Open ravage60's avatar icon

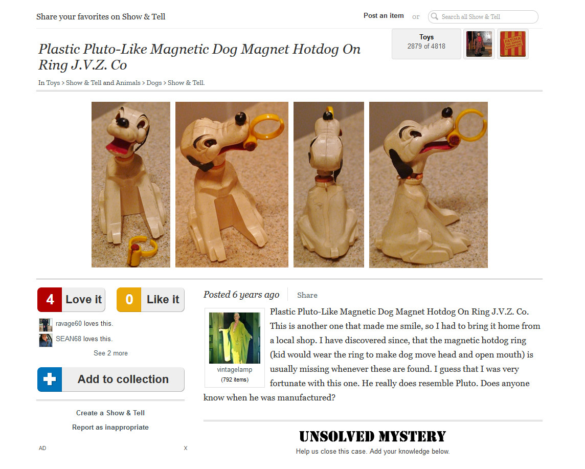click(46, 325)
